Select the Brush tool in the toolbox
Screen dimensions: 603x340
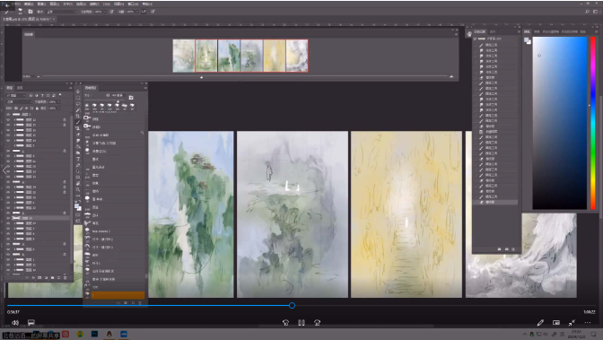[x=78, y=122]
